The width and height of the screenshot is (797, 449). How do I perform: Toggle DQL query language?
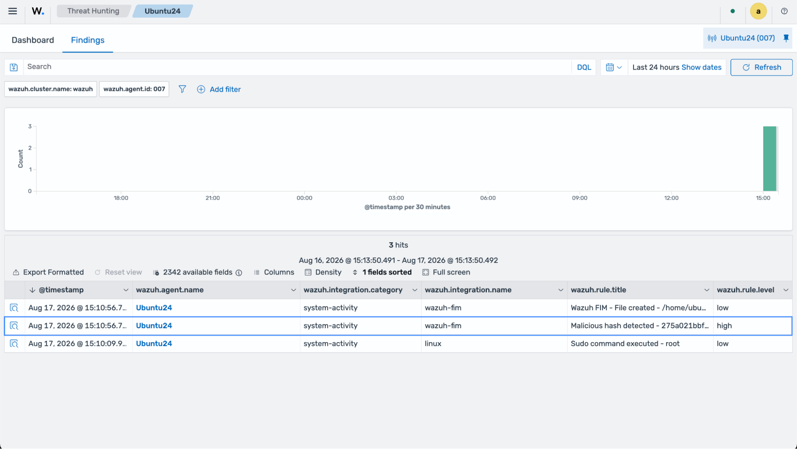point(584,67)
